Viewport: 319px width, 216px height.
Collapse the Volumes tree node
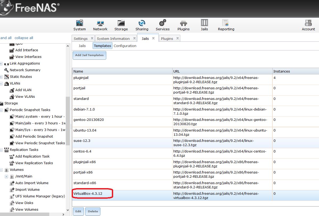click(x=1, y=170)
